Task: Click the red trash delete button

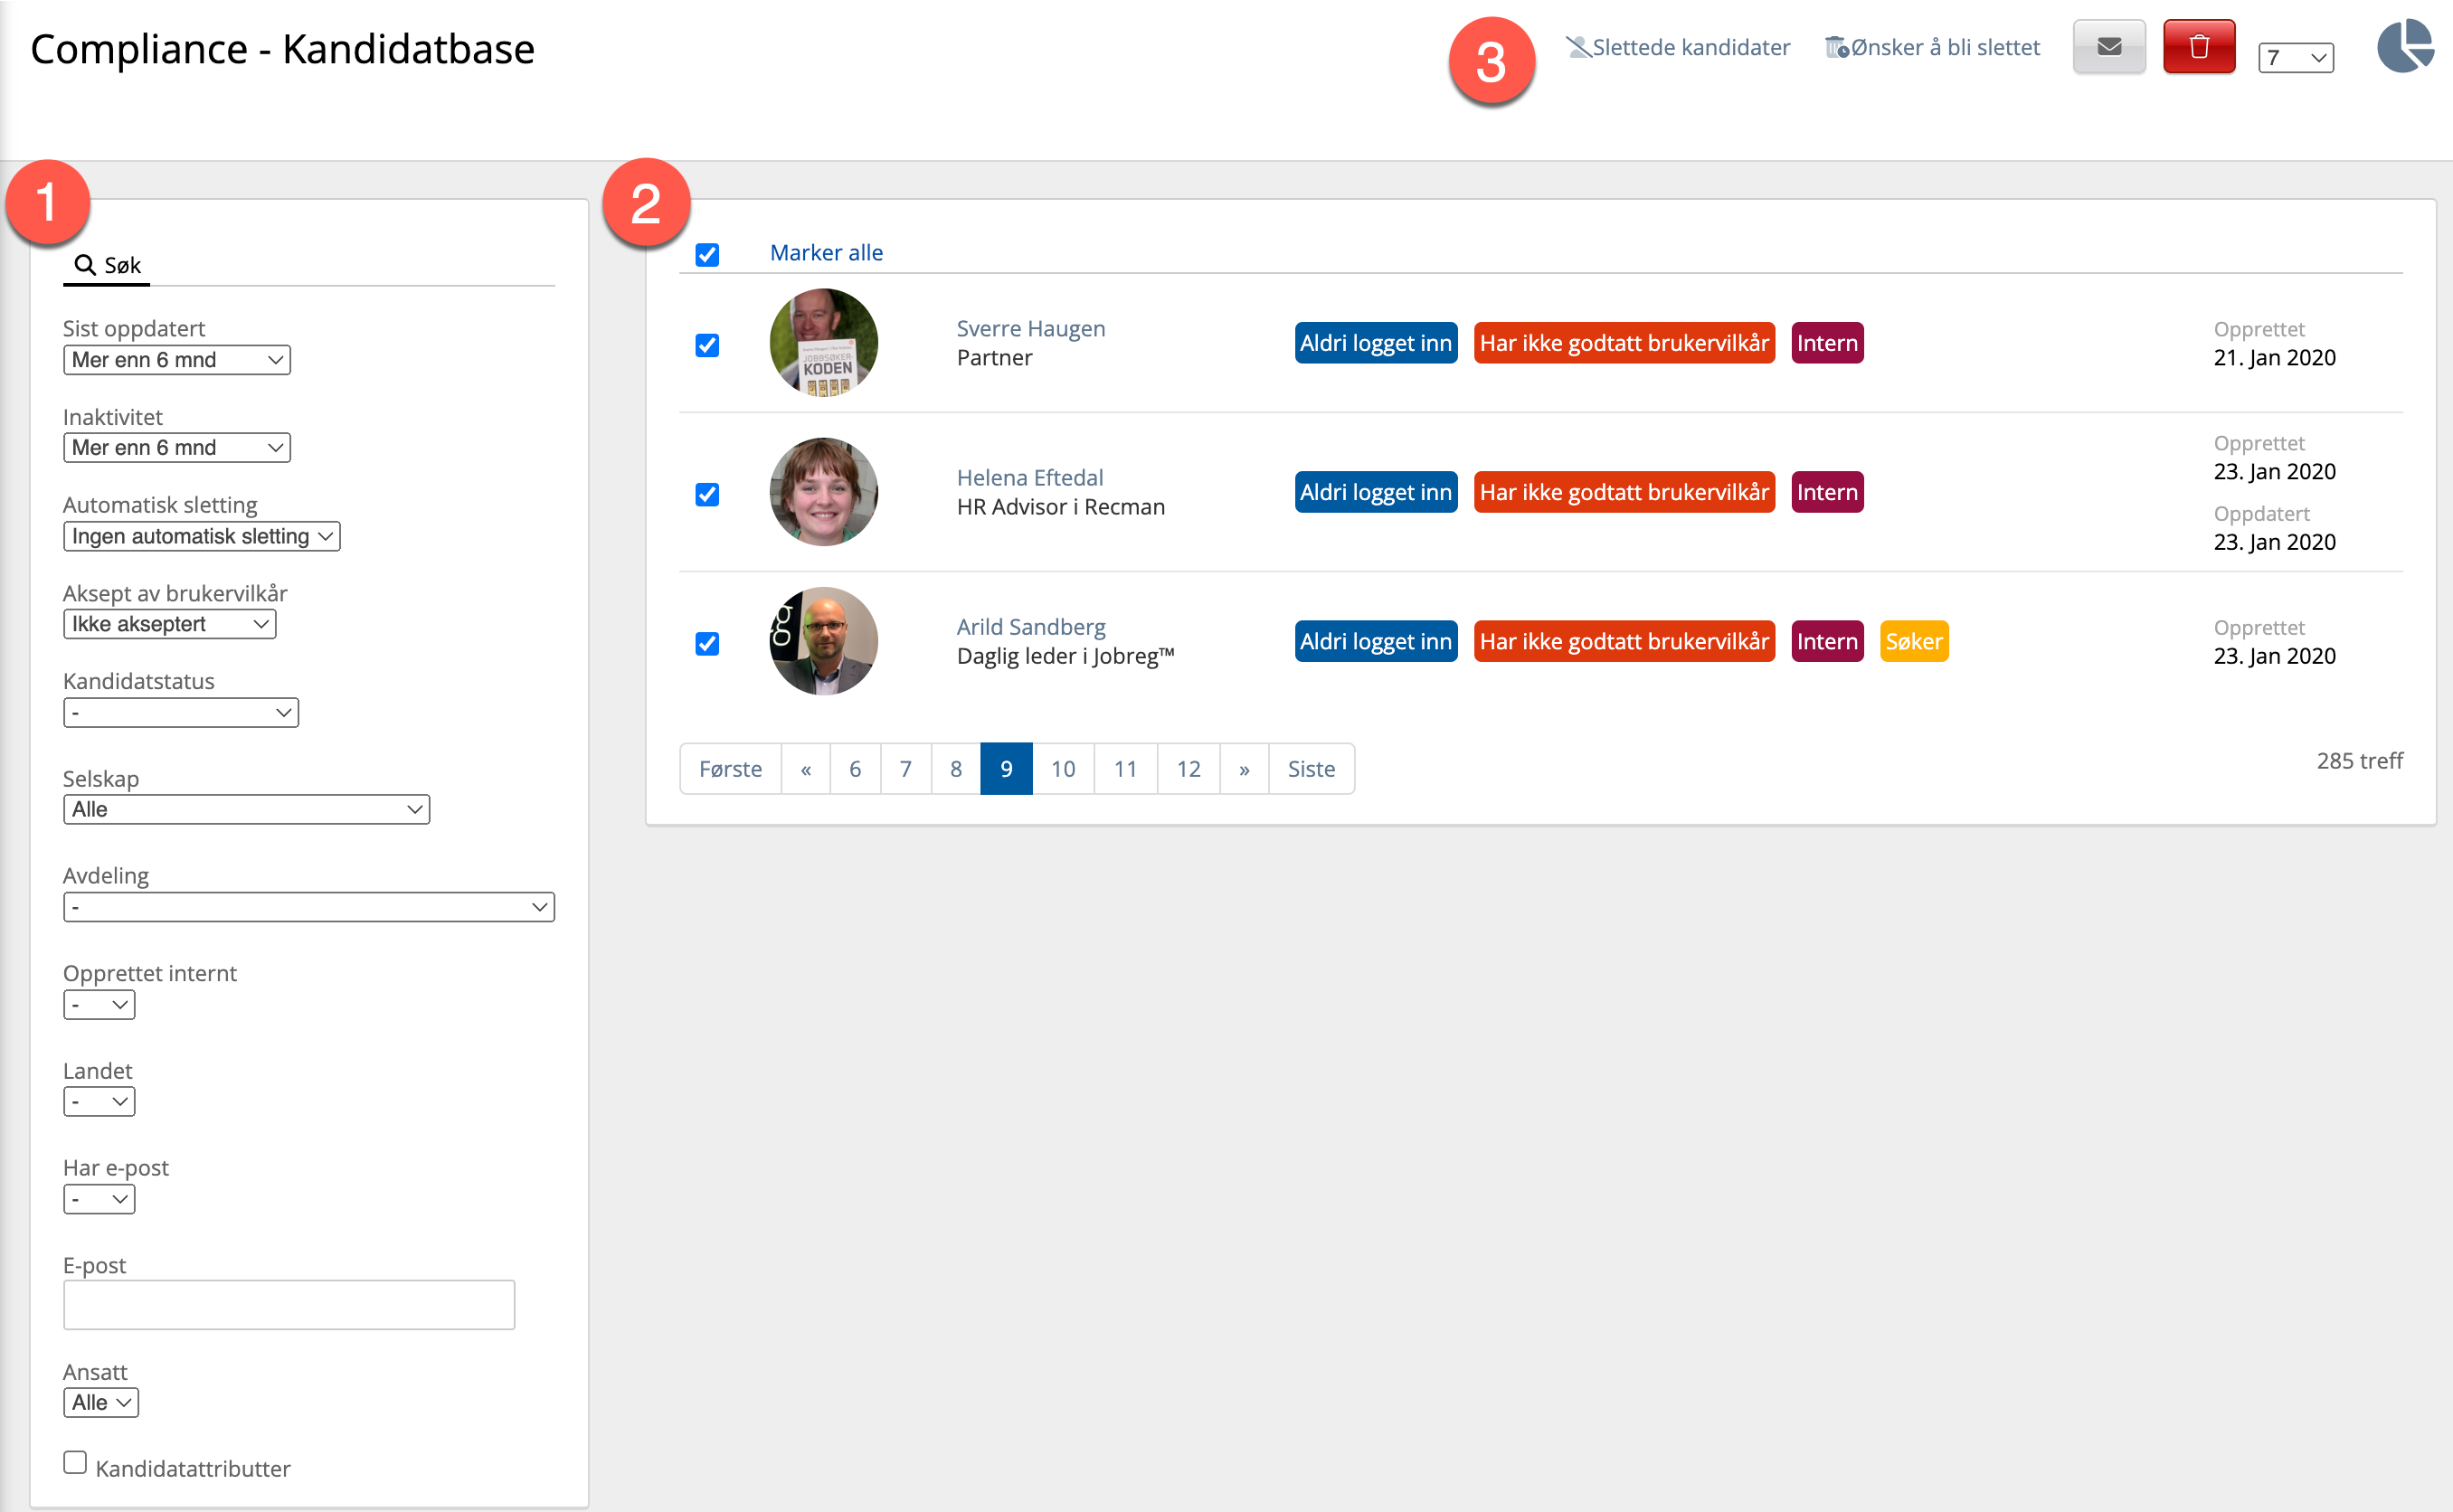Action: coord(2198,47)
